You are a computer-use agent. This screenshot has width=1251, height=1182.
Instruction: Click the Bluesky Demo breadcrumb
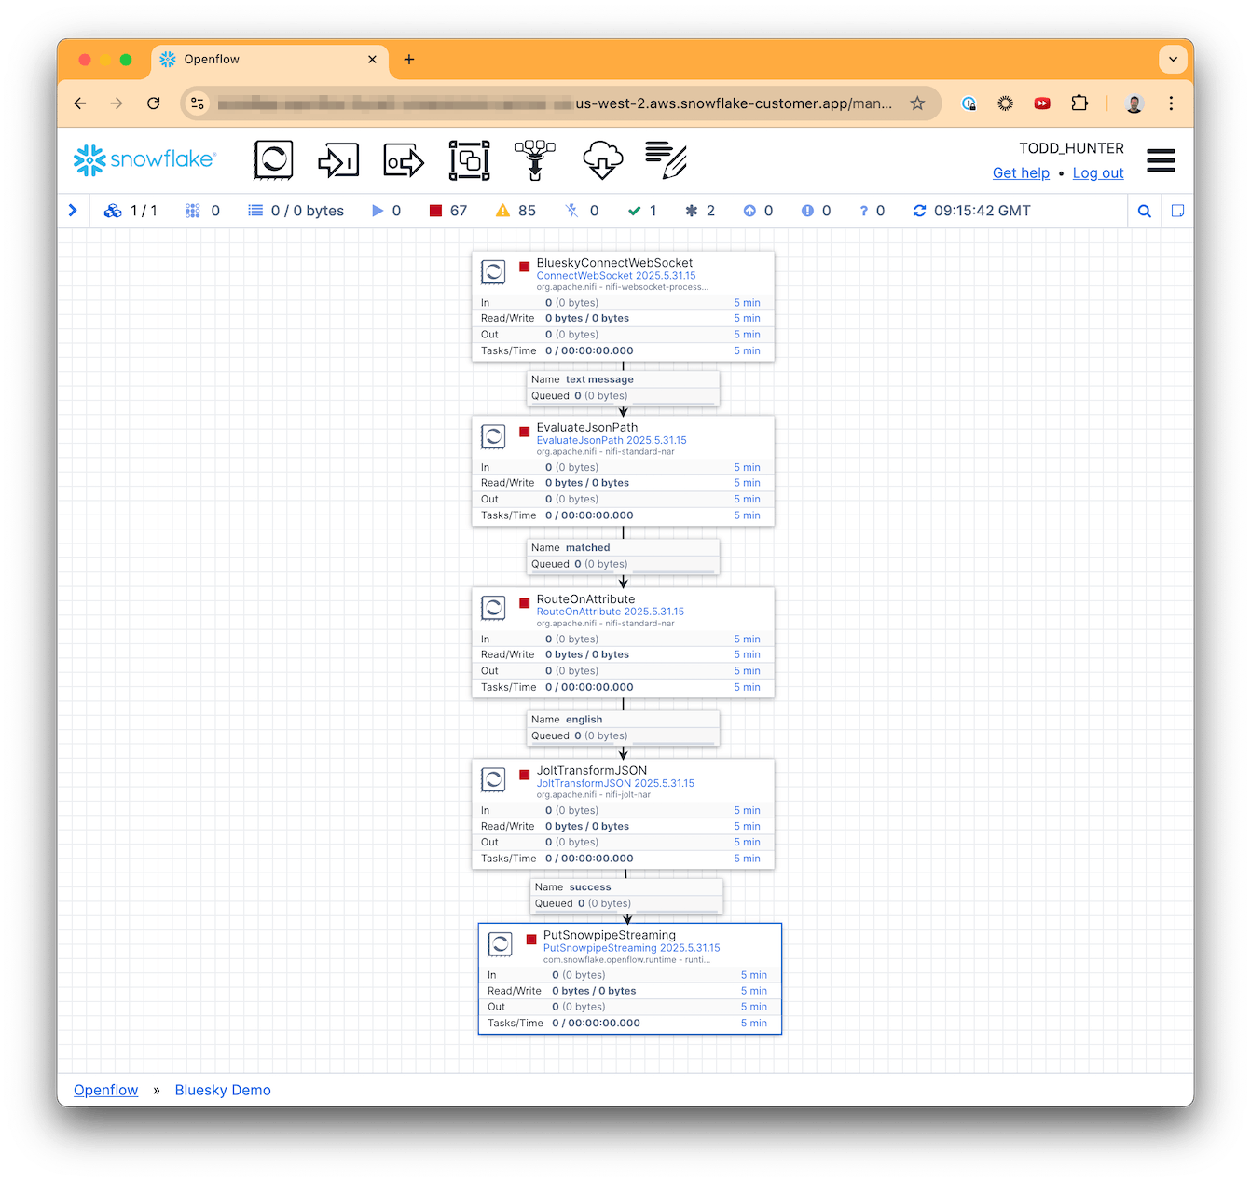223,1090
